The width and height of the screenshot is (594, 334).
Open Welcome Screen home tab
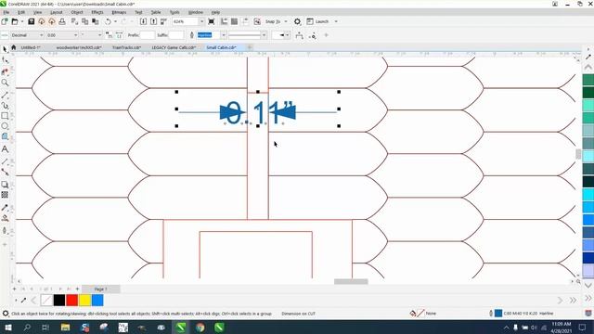(14, 47)
